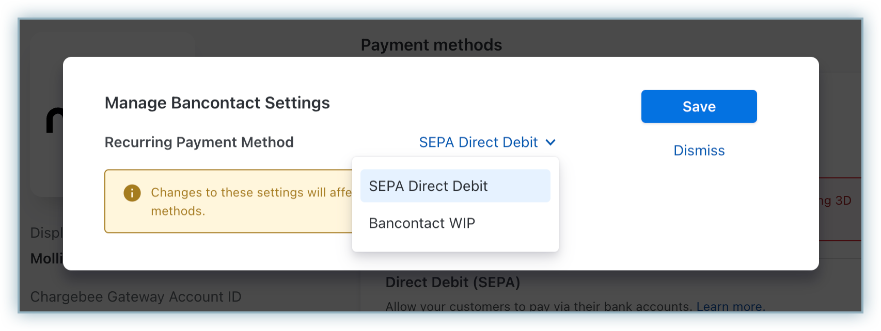Expand the Recurring Payment Method chevron

coord(550,142)
